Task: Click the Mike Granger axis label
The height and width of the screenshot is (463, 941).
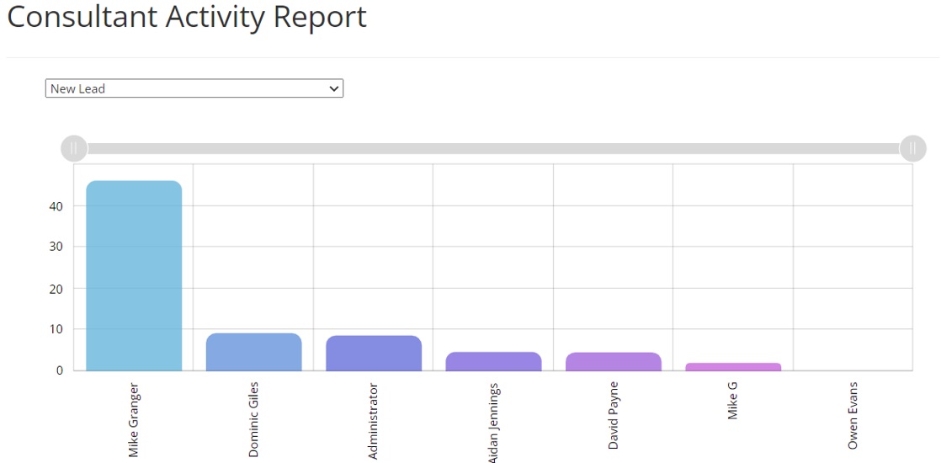Action: pos(134,420)
